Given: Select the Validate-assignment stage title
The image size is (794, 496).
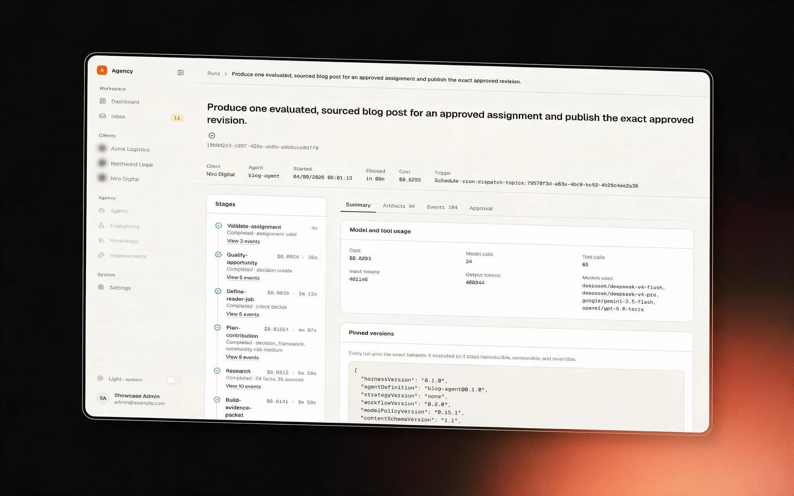Looking at the screenshot, I should (254, 226).
